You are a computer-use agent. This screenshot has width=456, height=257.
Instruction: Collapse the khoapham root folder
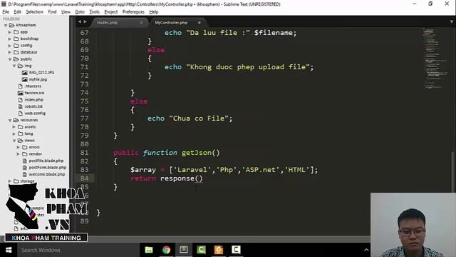[x=6, y=26]
